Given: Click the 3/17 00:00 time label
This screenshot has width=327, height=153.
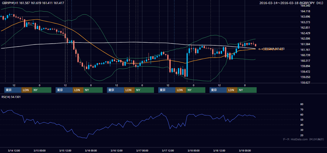Looking at the screenshot, I should (x=142, y=150).
